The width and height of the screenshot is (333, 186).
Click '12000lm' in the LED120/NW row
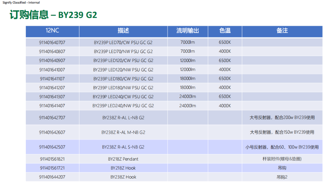point(188,70)
